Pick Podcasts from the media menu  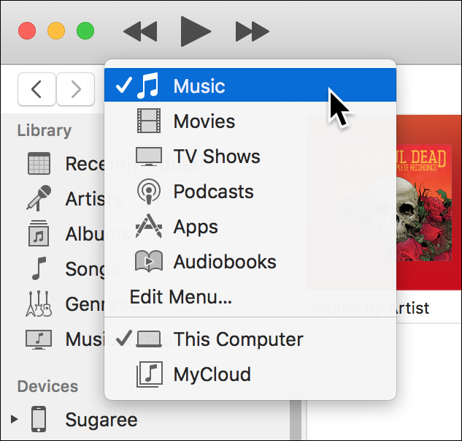pyautogui.click(x=250, y=192)
